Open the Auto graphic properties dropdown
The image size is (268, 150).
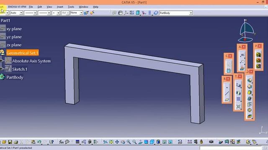click(x=21, y=13)
